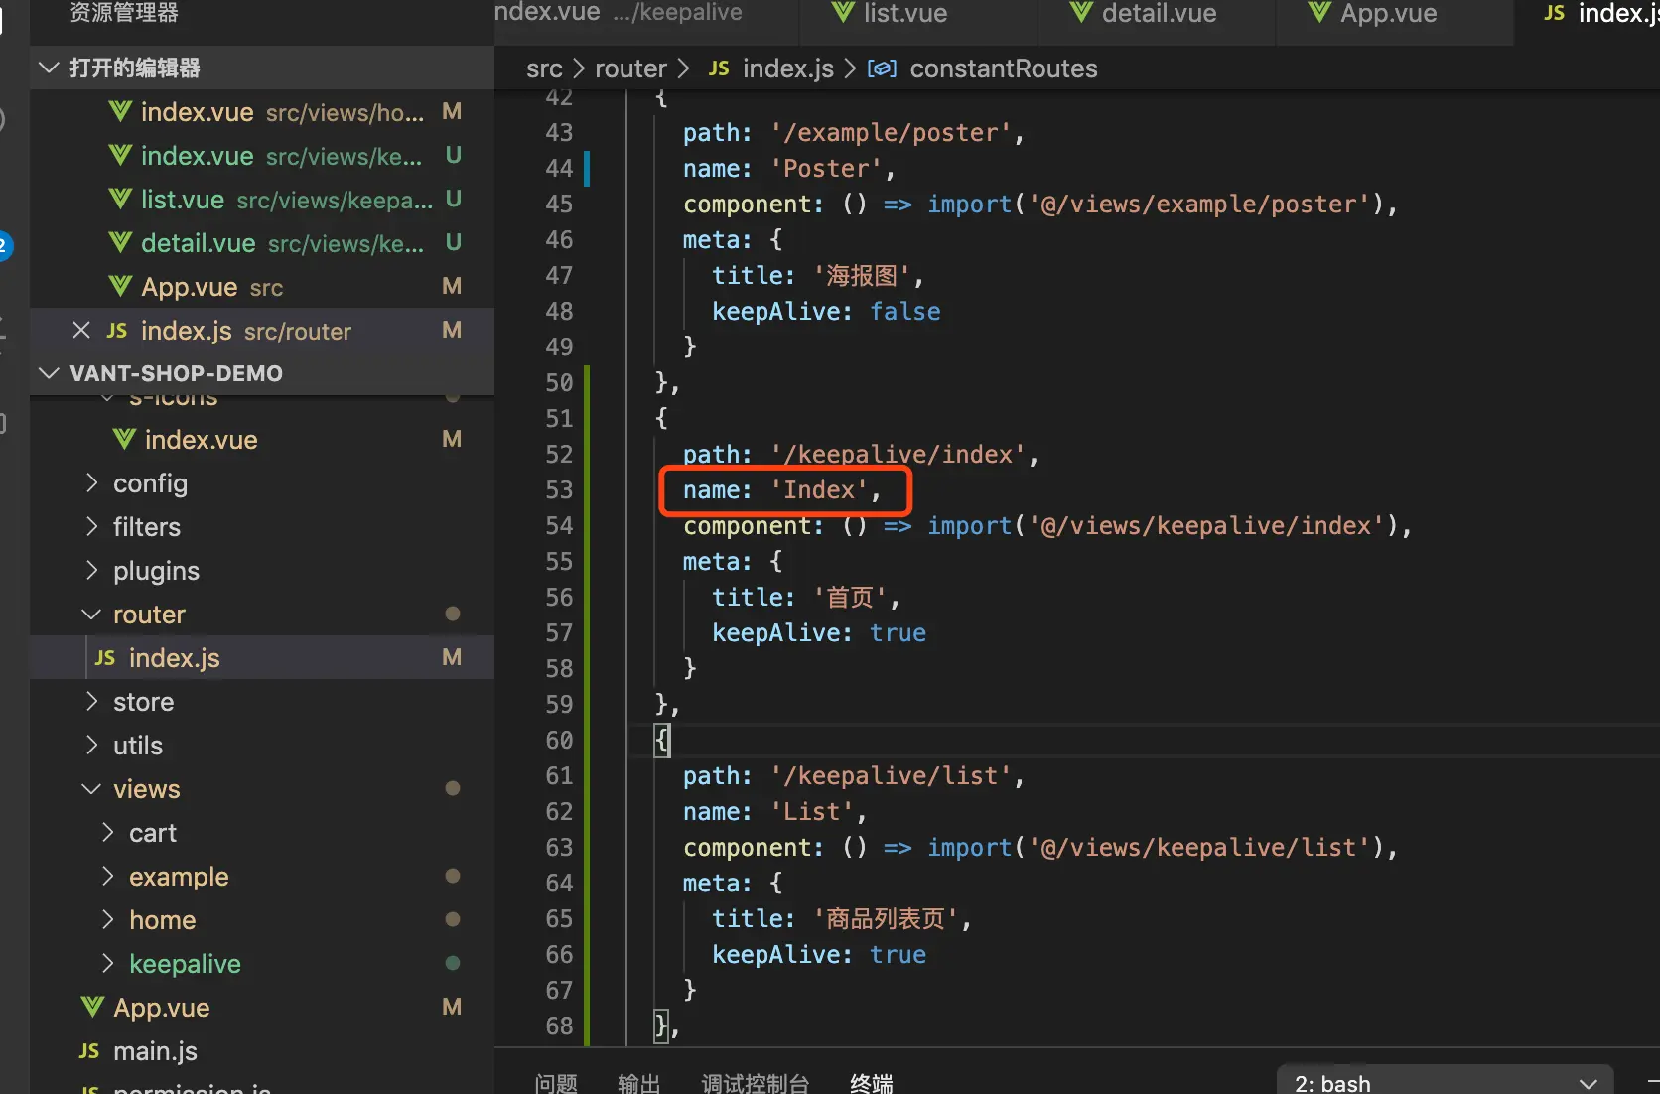Click the index.js breadcrumb label
1660x1094 pixels.
(x=788, y=68)
